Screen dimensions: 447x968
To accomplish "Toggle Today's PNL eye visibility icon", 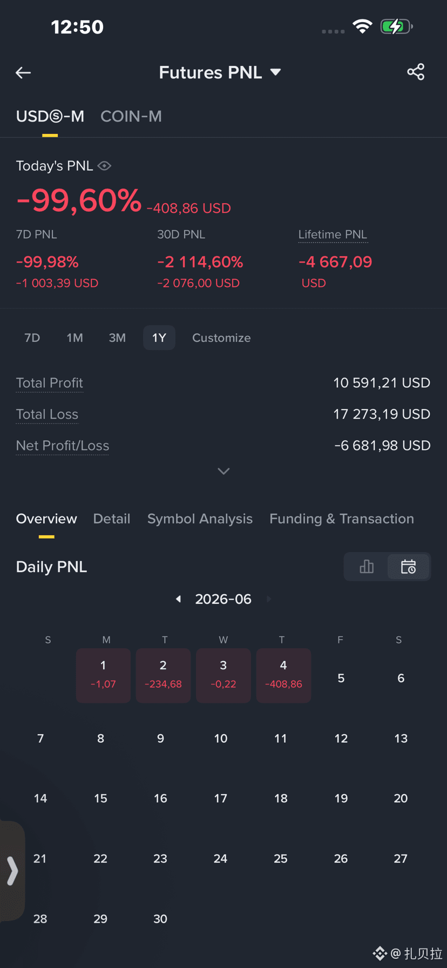I will pyautogui.click(x=104, y=166).
